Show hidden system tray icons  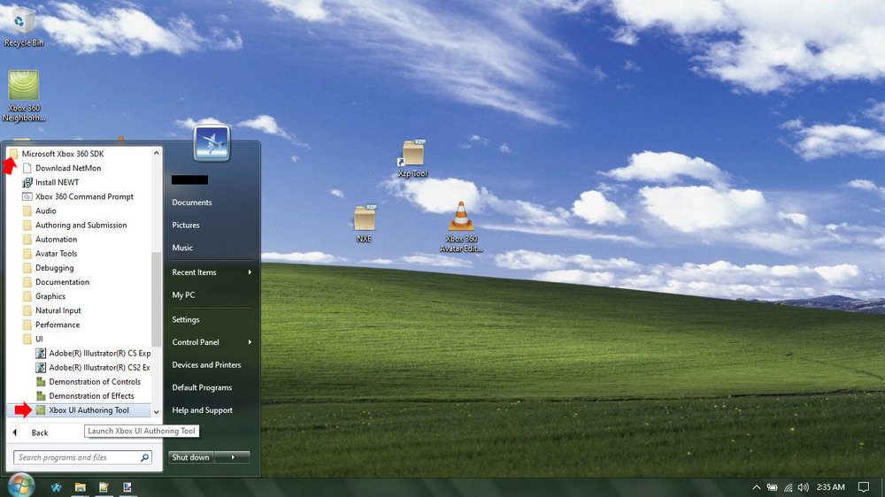coord(757,487)
